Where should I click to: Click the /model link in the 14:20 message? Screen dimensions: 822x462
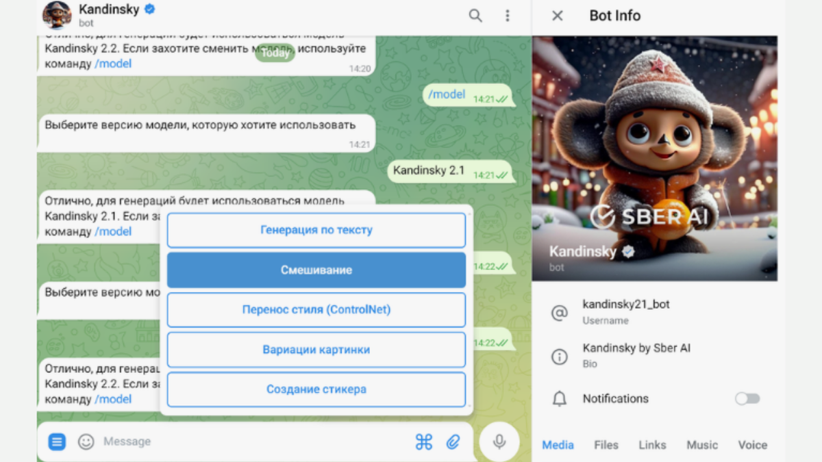click(112, 64)
